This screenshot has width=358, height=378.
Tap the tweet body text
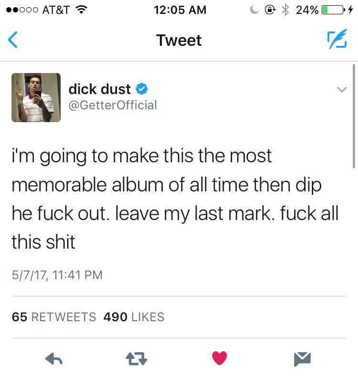click(x=175, y=199)
